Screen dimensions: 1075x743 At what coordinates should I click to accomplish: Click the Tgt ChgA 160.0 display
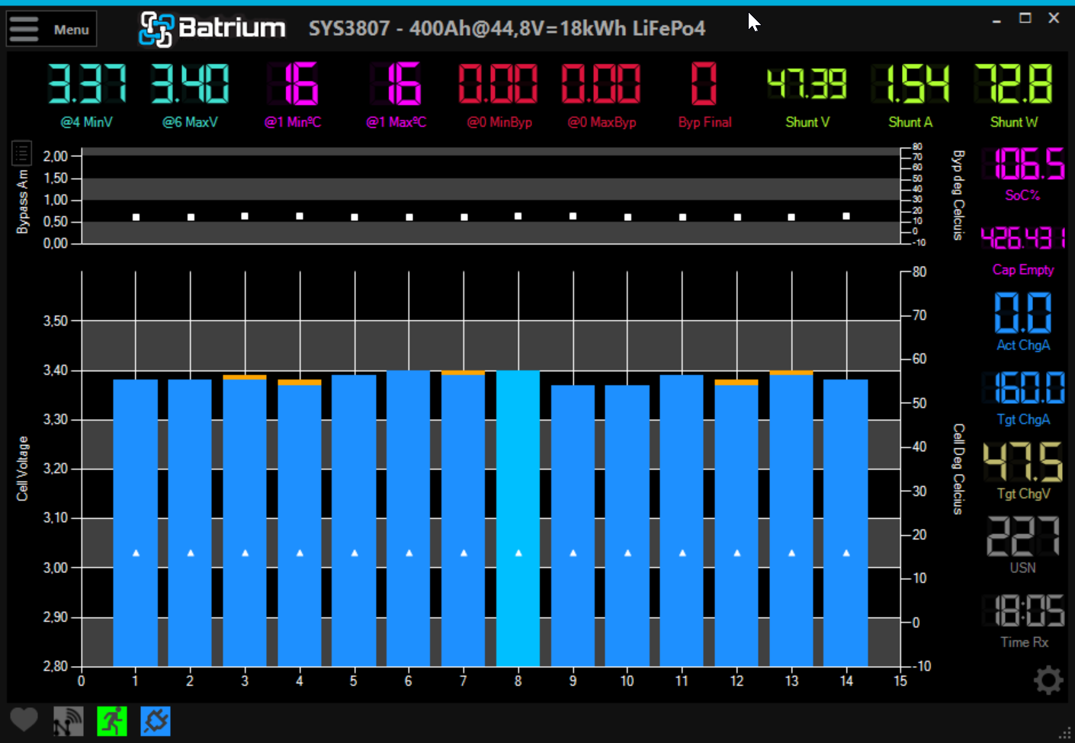[x=1022, y=398]
